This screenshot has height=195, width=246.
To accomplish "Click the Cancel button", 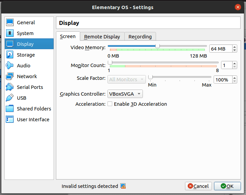I will point(198,186).
